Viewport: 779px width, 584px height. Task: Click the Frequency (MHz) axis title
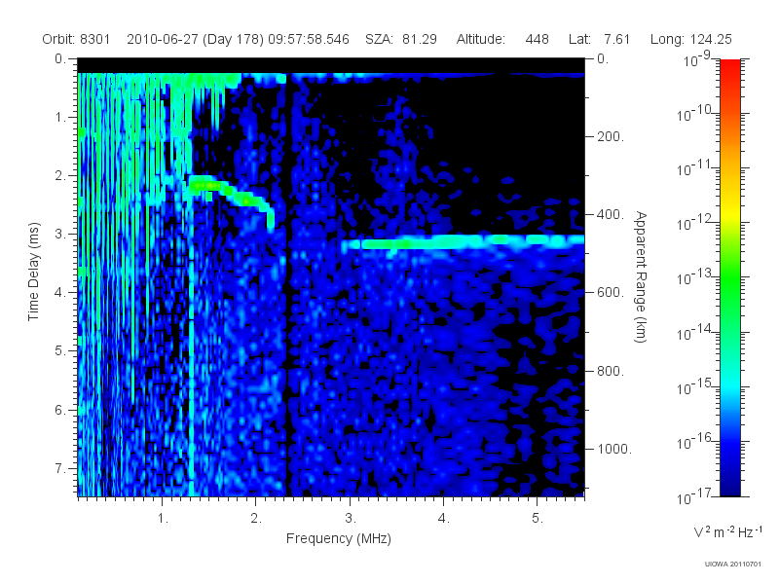coord(339,538)
